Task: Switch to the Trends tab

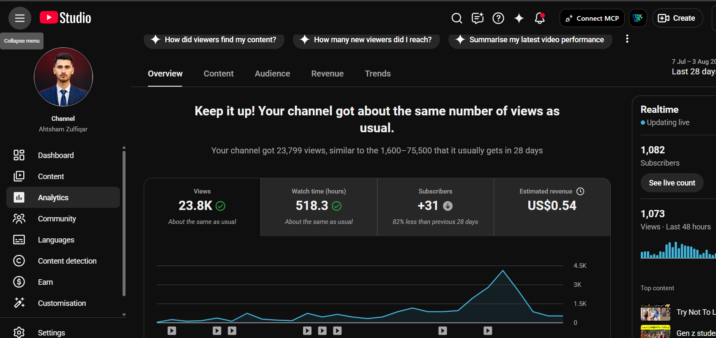Action: coord(378,74)
